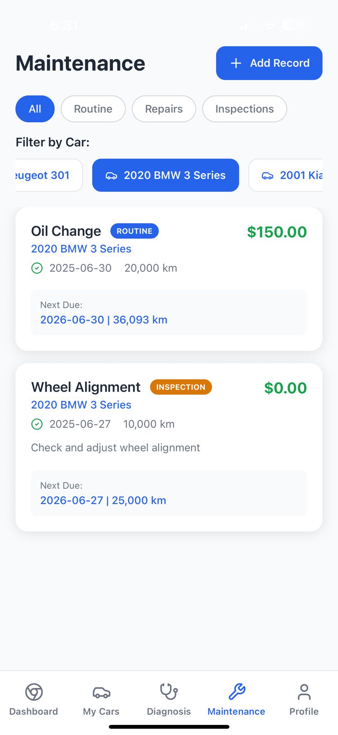This screenshot has width=338, height=735.
Task: Filter by the Peugeot 301 car chip
Action: pyautogui.click(x=49, y=175)
